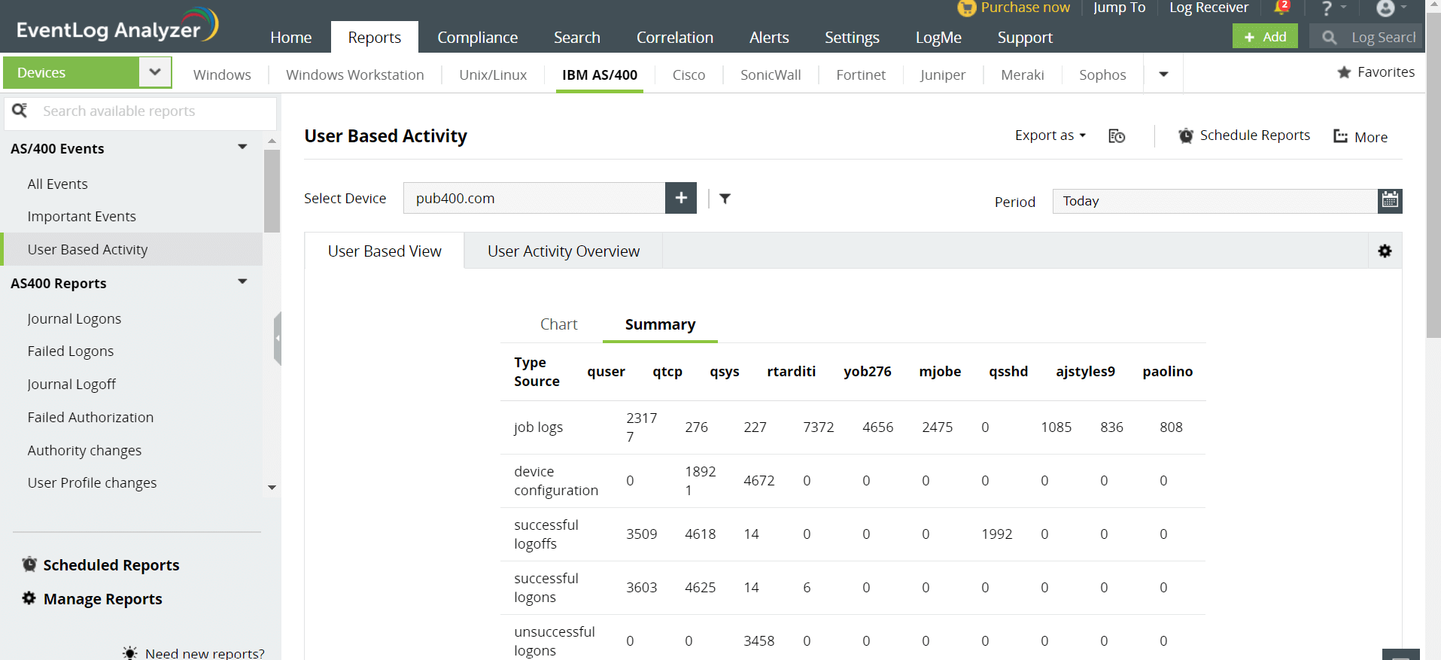Click the green Add button

coord(1265,37)
